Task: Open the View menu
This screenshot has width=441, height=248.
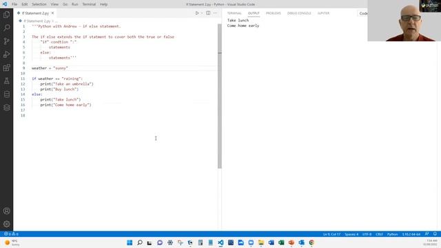Action: (x=54, y=4)
